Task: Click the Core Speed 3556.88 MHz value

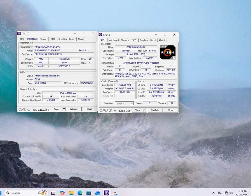Action: [x=125, y=85]
